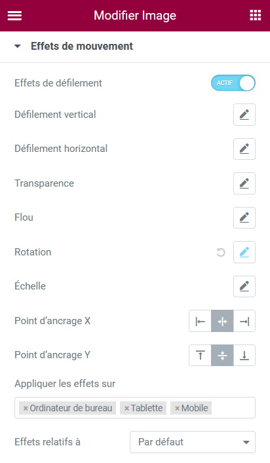Open Flou edit pencil
The image size is (270, 463).
[244, 217]
